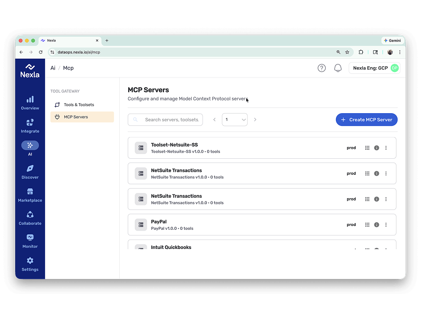Viewport: 421px width, 310px height.
Task: Go to Marketplace via its sidebar icon
Action: [x=30, y=194]
